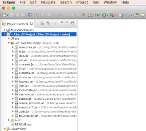Close the Project Explorer tab with X
This screenshot has width=146, height=131.
click(31, 24)
